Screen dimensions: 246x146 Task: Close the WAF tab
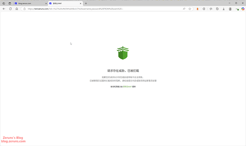click(x=81, y=4)
